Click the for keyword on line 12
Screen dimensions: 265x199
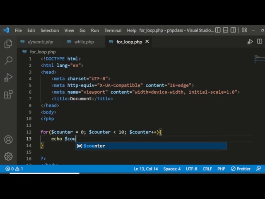point(44,132)
